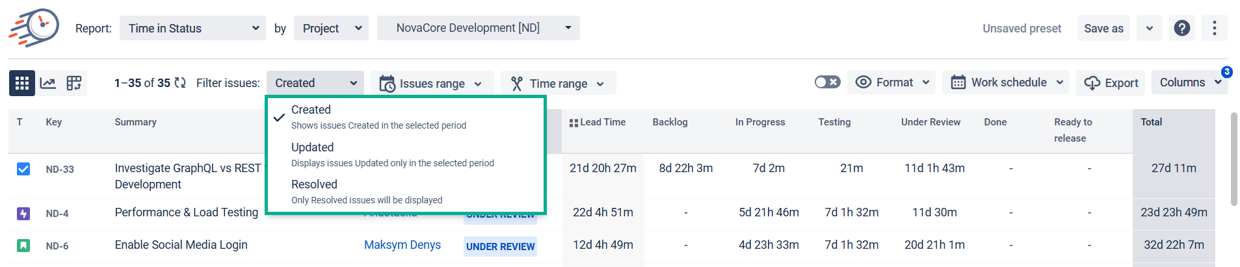Open the chart view icon
Viewport: 1240px width, 267px height.
click(48, 83)
